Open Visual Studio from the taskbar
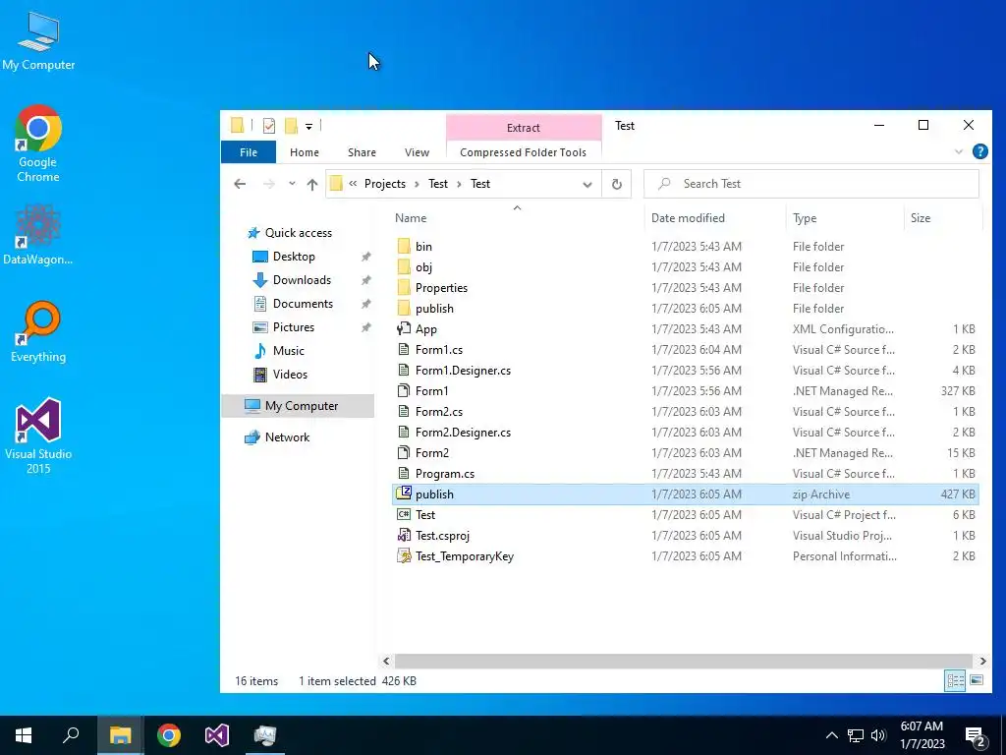 pos(217,735)
